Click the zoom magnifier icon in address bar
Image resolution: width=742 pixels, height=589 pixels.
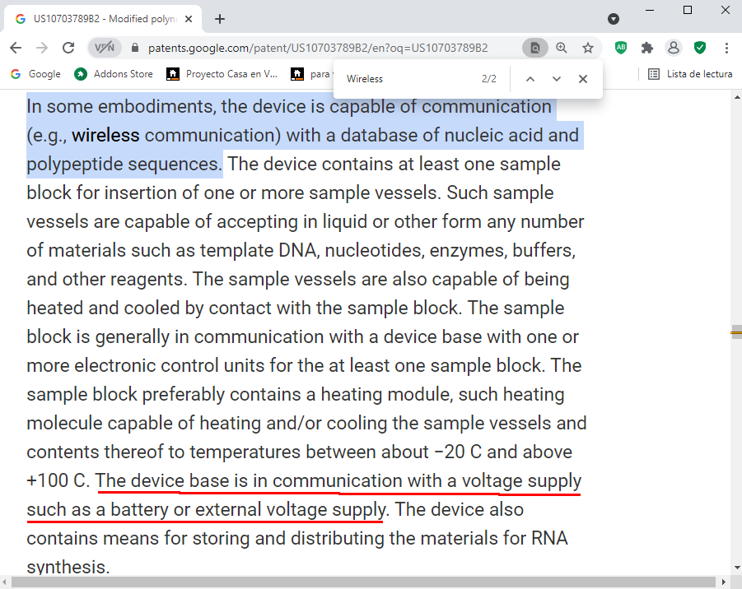(x=562, y=48)
